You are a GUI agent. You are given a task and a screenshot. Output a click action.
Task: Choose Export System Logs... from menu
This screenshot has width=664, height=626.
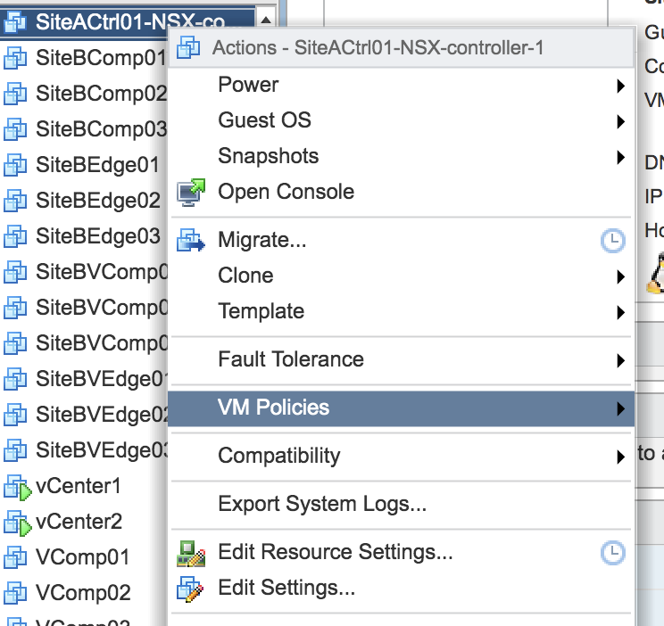tap(401, 504)
